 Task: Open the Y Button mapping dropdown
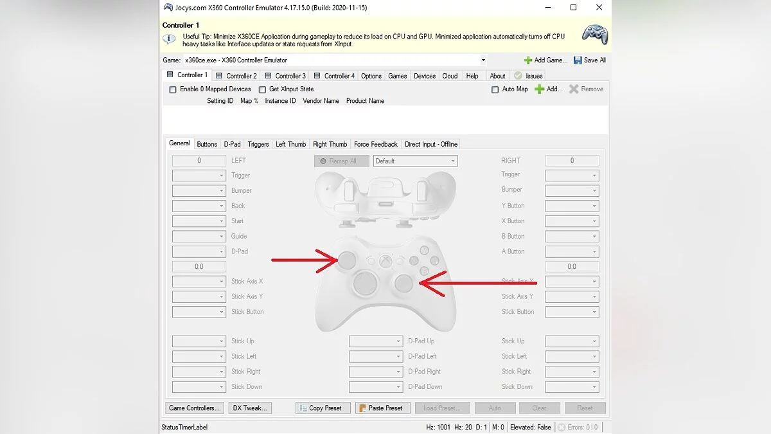(572, 206)
